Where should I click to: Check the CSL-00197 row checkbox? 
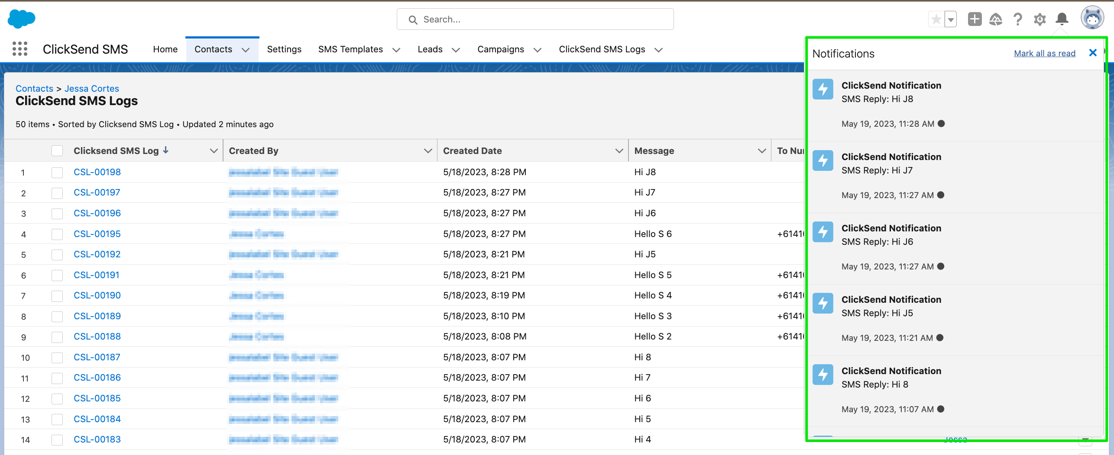57,193
